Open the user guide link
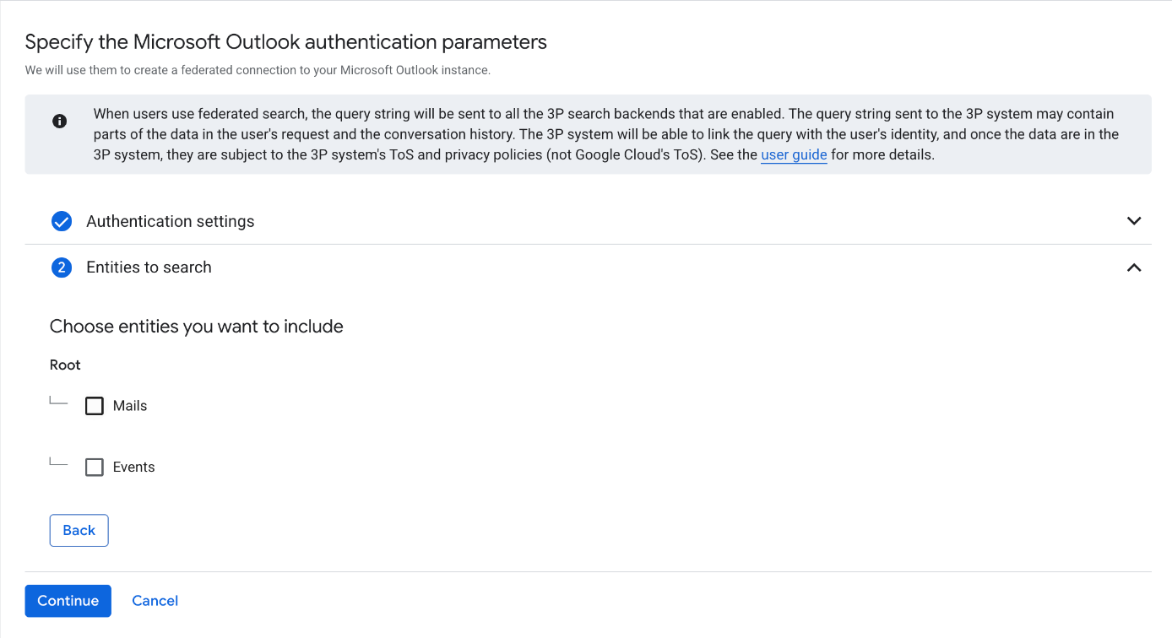1172x638 pixels. click(x=794, y=155)
